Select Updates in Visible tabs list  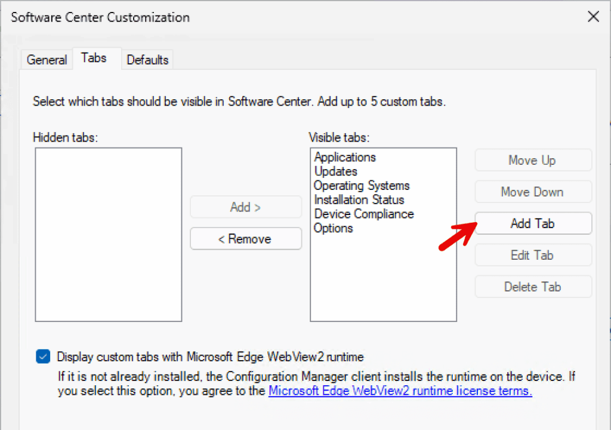(x=335, y=171)
